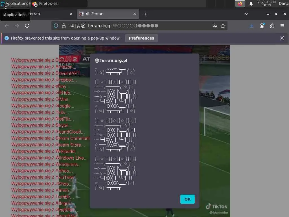Click 'Wylogowywanie się z Amazon...' text
This screenshot has height=217, width=289.
(x=44, y=67)
